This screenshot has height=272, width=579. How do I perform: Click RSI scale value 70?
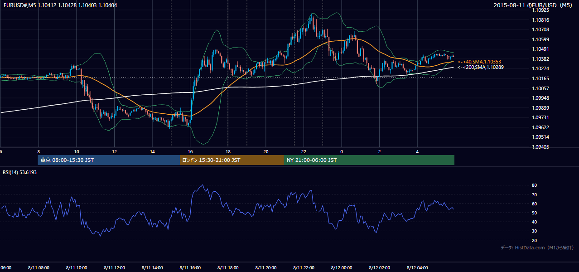click(534, 194)
